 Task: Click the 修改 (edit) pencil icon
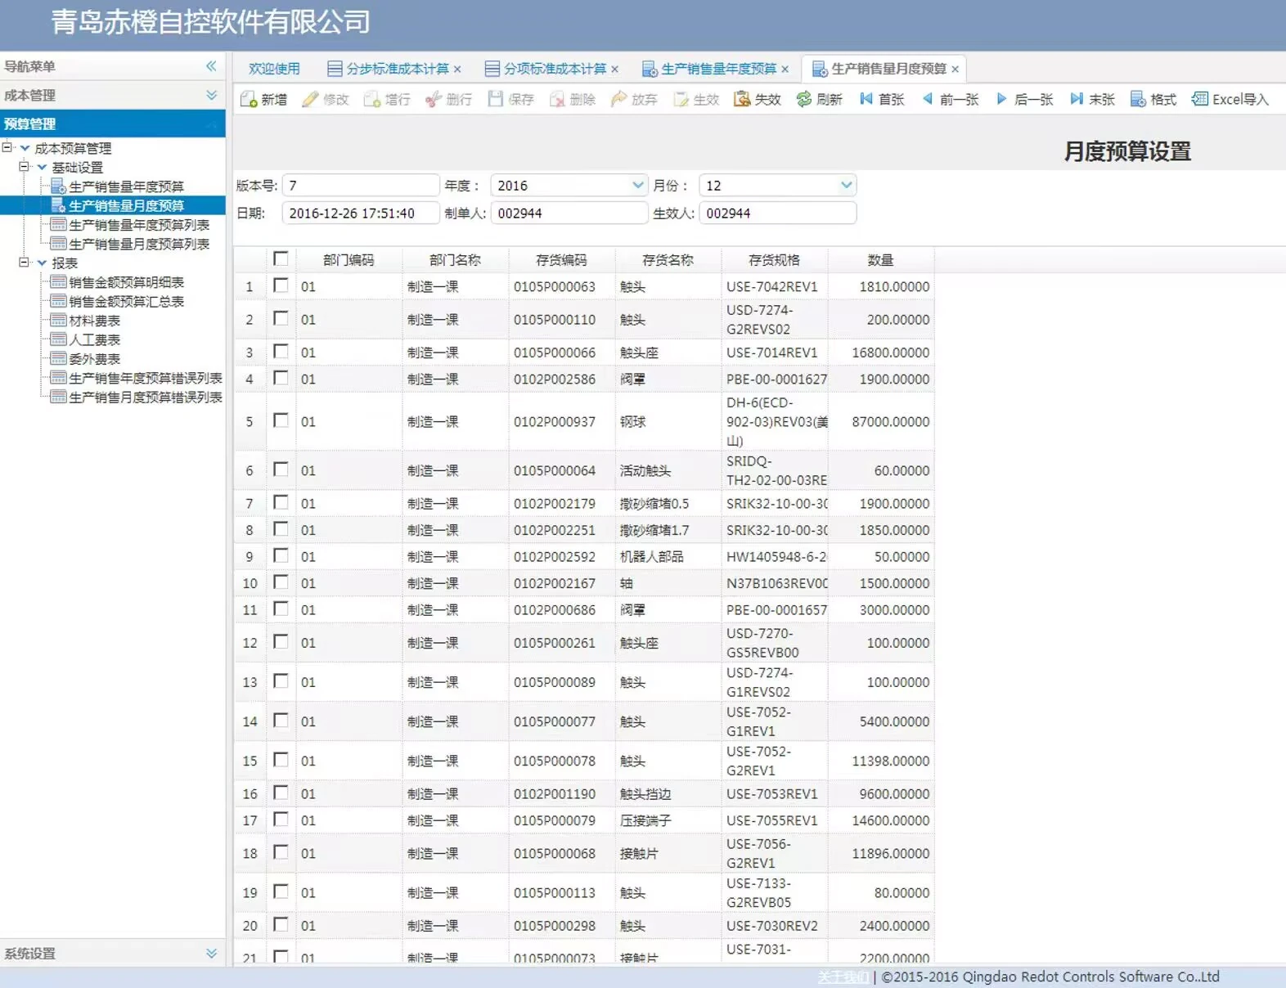(310, 99)
